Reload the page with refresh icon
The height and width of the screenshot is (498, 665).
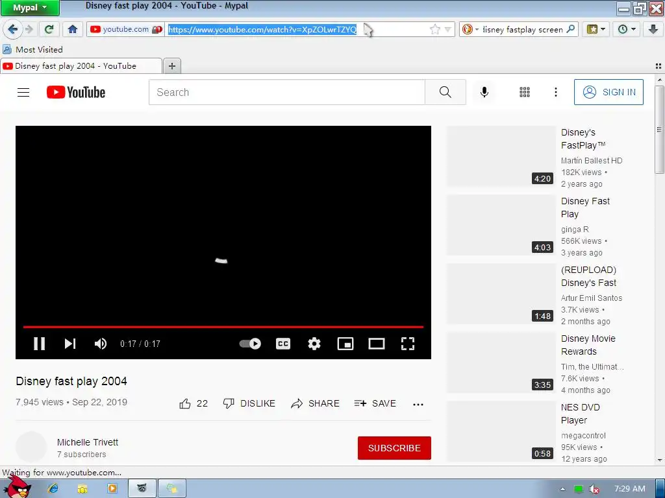49,29
